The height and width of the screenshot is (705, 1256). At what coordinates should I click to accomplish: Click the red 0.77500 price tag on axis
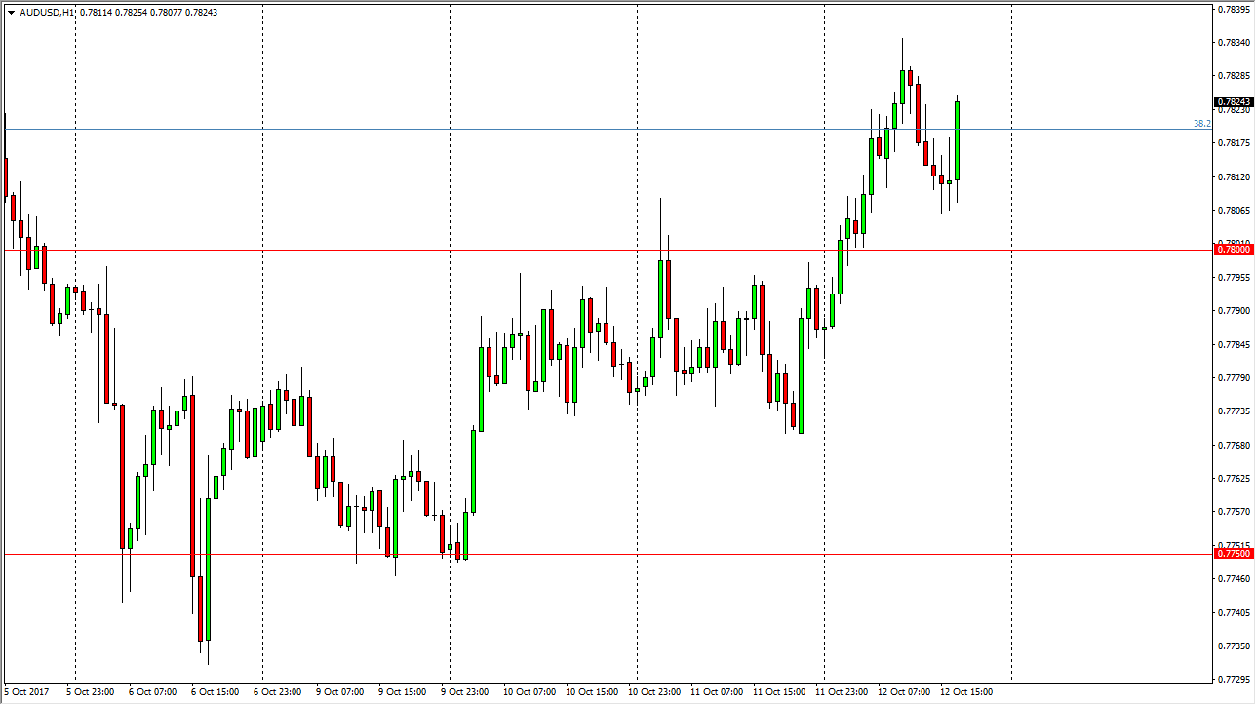pyautogui.click(x=1234, y=554)
